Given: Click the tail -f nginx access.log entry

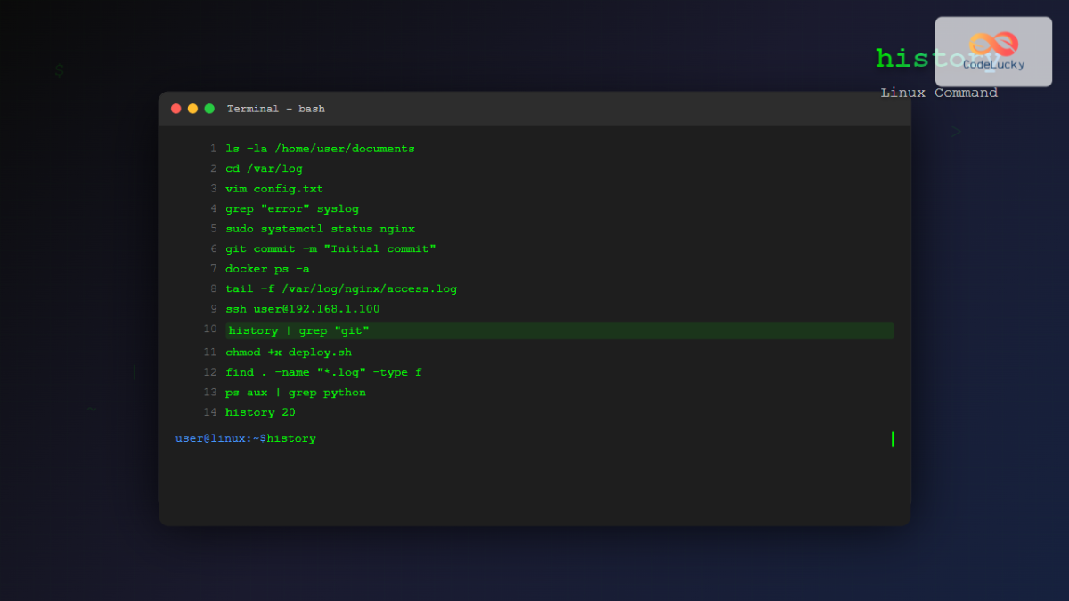Looking at the screenshot, I should click(341, 288).
